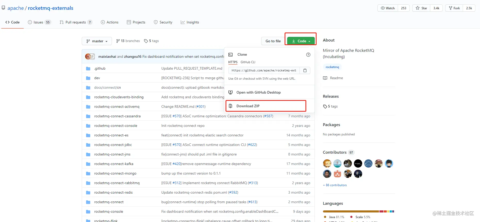Click the branch icon beside 13 branches

118,41
